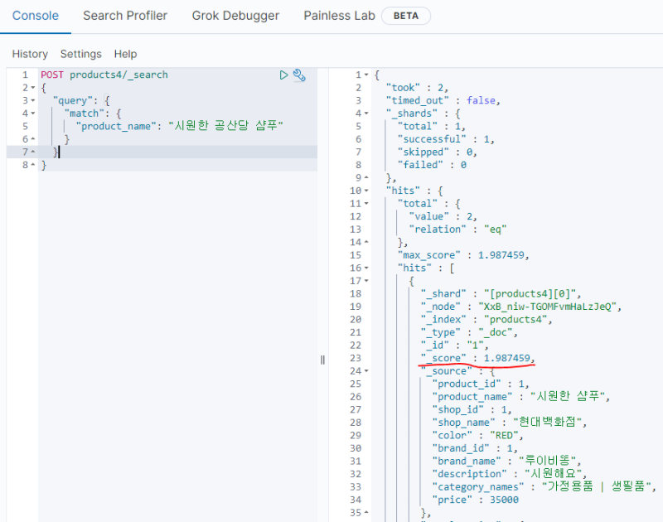Image resolution: width=663 pixels, height=522 pixels.
Task: Collapse the "query" block in request editor
Action: 32,100
